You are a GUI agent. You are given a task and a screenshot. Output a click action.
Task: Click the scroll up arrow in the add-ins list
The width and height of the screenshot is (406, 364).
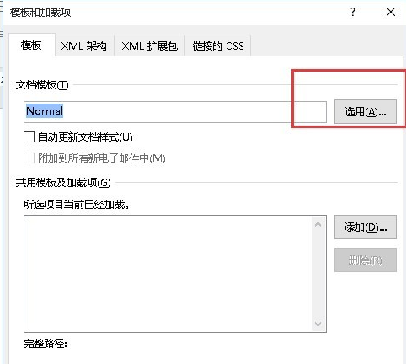[x=318, y=224]
